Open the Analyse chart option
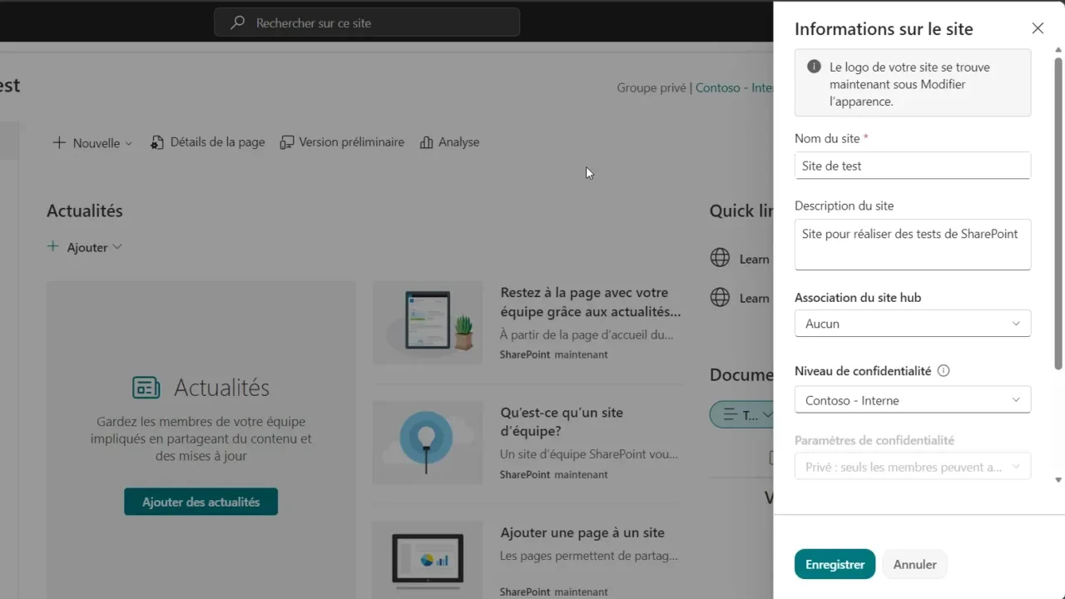 click(x=449, y=142)
